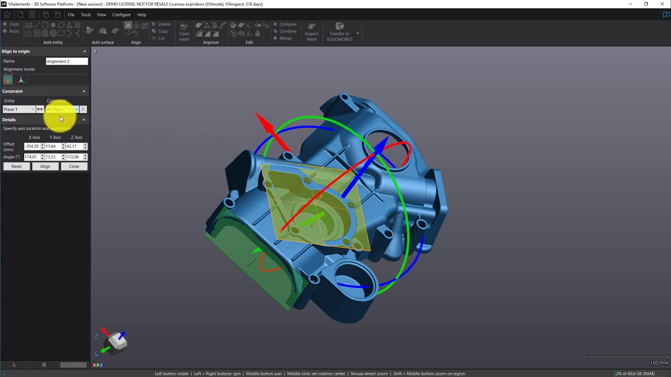Open the Entity dropdown showing Plane 1

click(x=19, y=109)
